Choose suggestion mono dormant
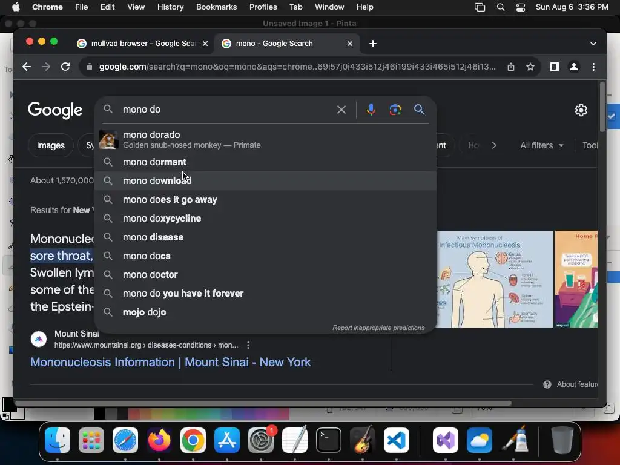The image size is (620, 465). (265, 162)
